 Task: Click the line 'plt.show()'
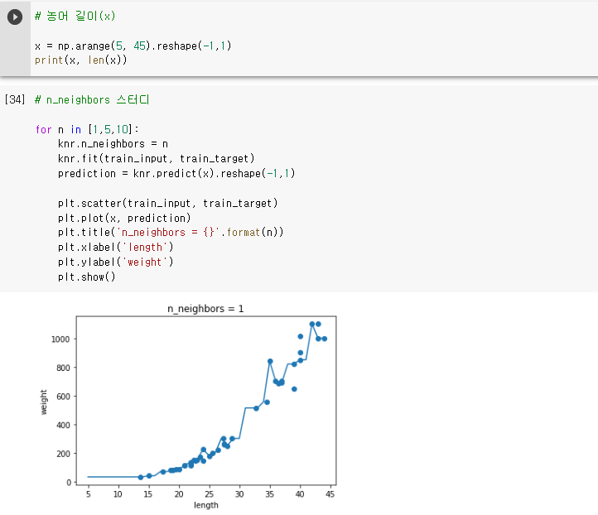click(x=87, y=277)
